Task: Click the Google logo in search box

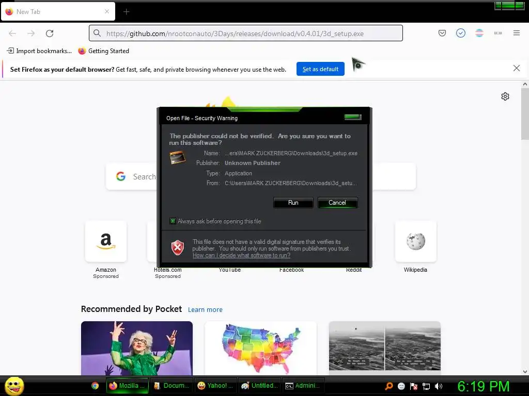Action: point(121,176)
